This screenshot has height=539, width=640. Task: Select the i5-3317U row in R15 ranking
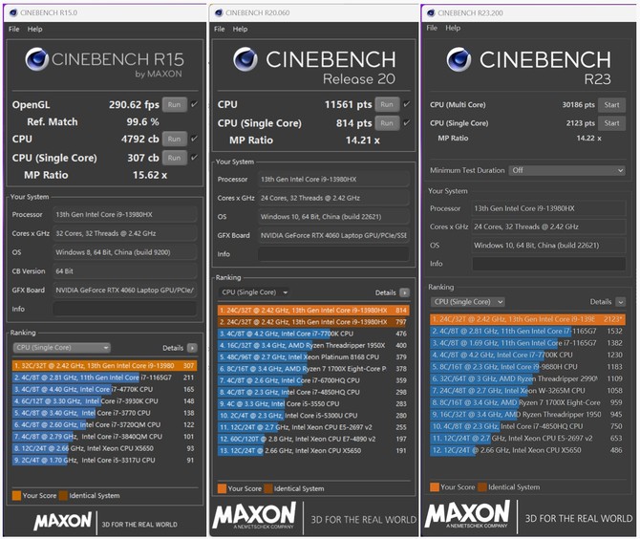104,461
